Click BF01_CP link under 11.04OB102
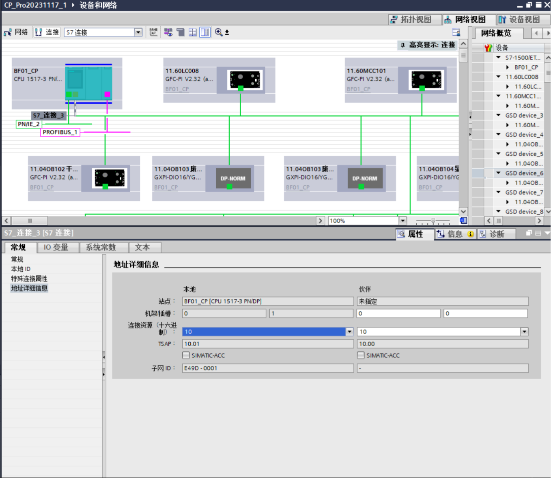 [x=42, y=187]
